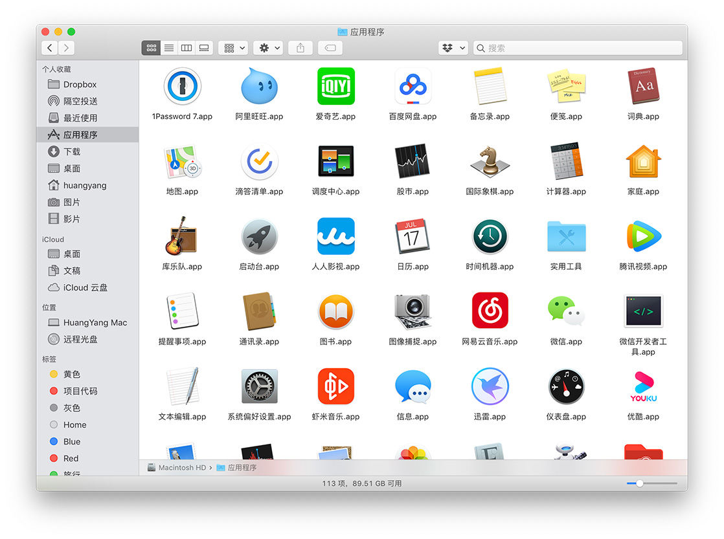The width and height of the screenshot is (724, 539).
Task: Click the 优酷.app Youku icon
Action: (643, 386)
